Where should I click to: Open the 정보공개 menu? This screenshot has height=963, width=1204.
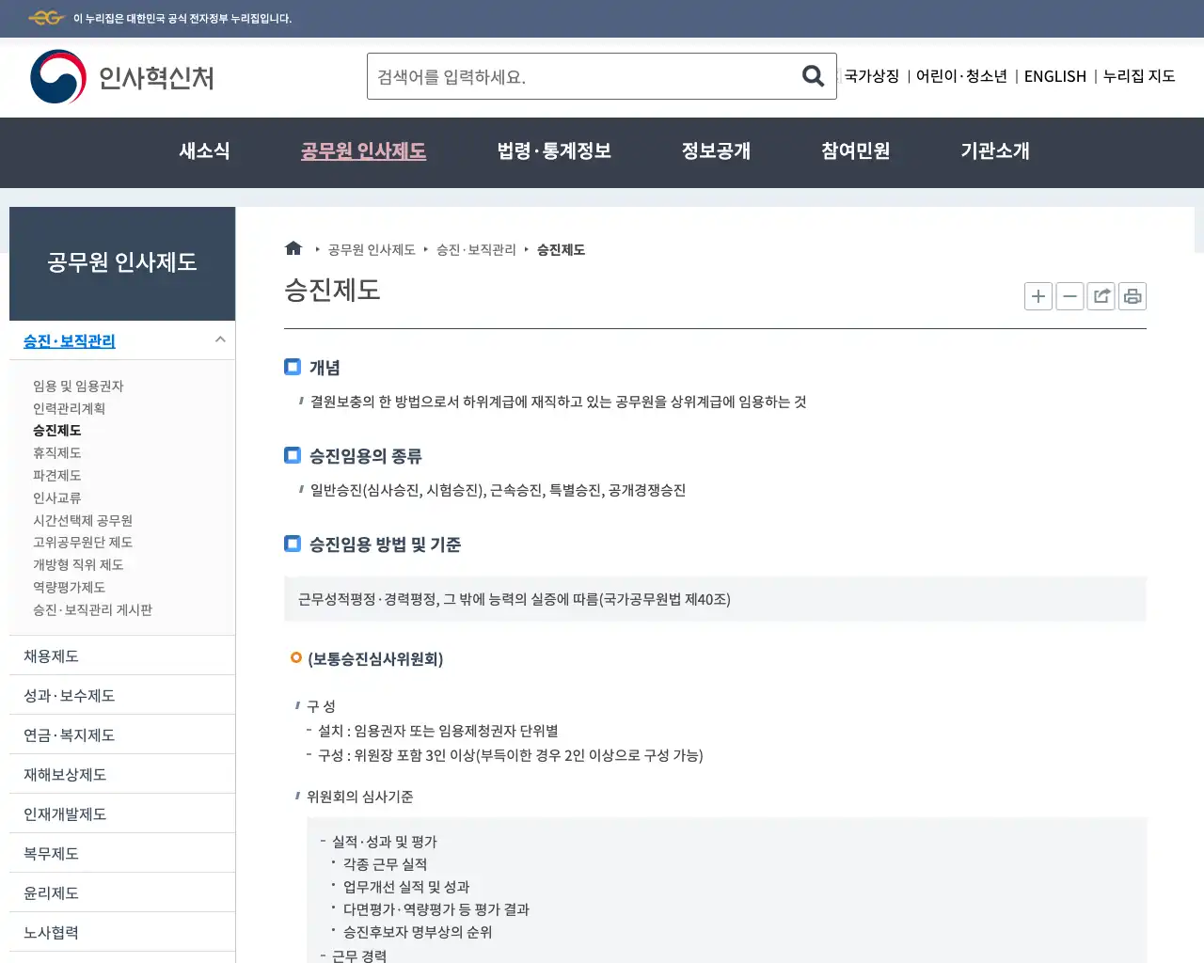point(716,150)
